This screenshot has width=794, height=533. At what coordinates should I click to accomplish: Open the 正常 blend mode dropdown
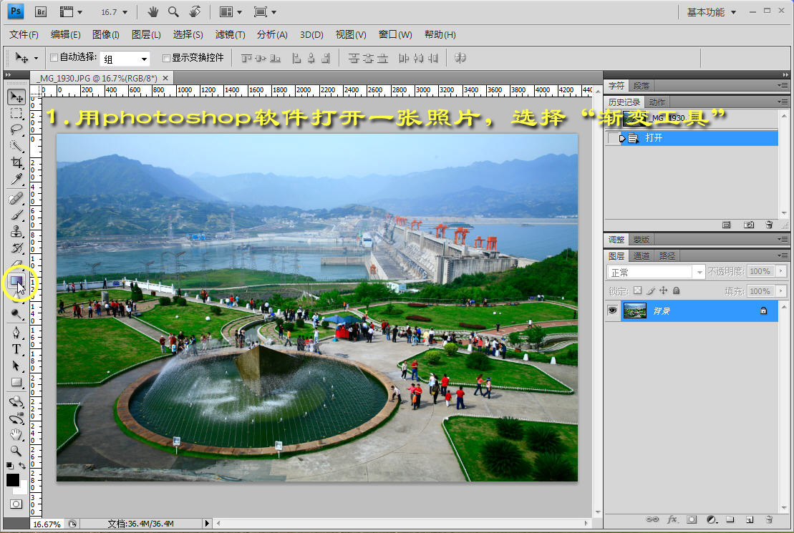656,272
